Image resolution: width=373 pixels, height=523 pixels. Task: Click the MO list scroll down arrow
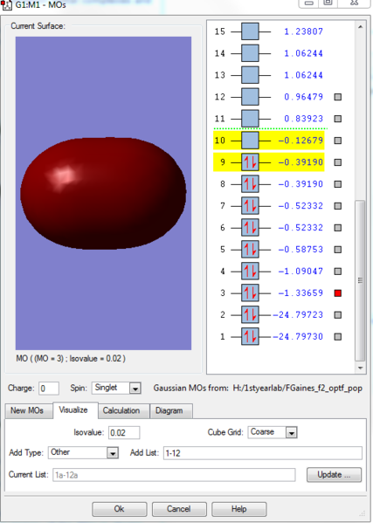pos(360,368)
